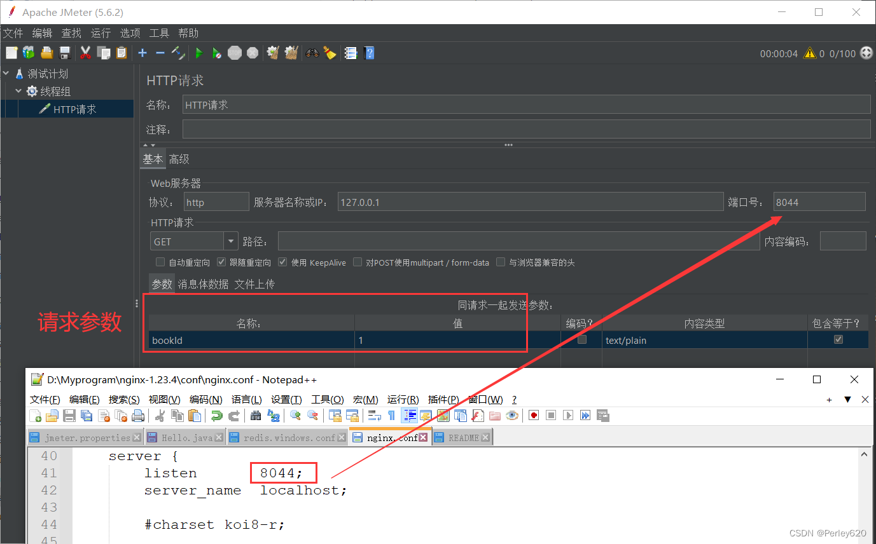Image resolution: width=876 pixels, height=544 pixels.
Task: Click the blue plus Expand All icon
Action: pyautogui.click(x=143, y=53)
